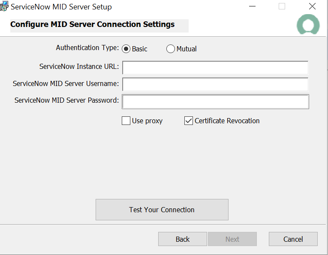The width and height of the screenshot is (328, 255).
Task: Close the setup window with X
Action: (312, 6)
